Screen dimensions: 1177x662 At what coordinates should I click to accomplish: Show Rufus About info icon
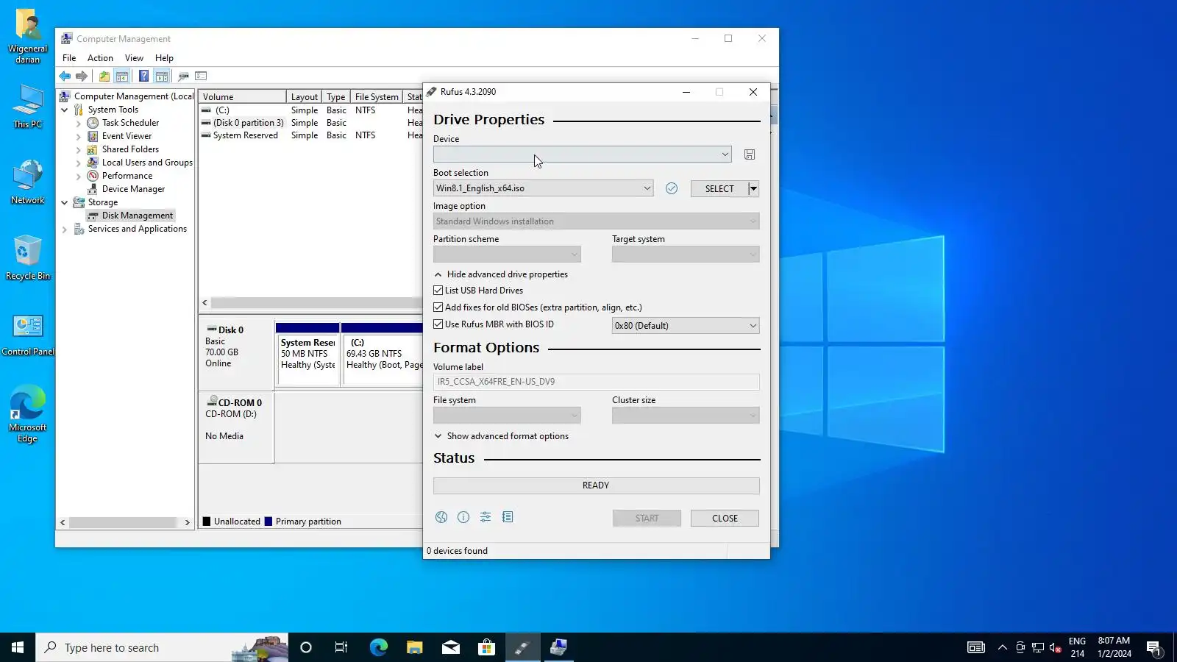point(463,517)
